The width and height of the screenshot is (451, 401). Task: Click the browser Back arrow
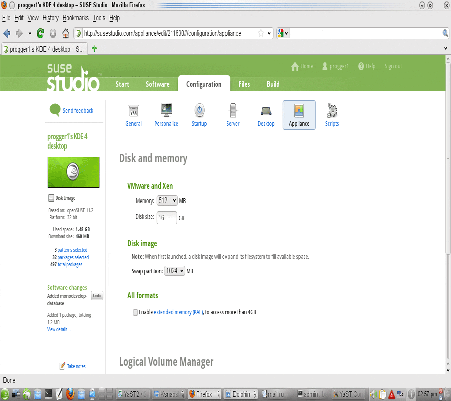click(x=7, y=33)
